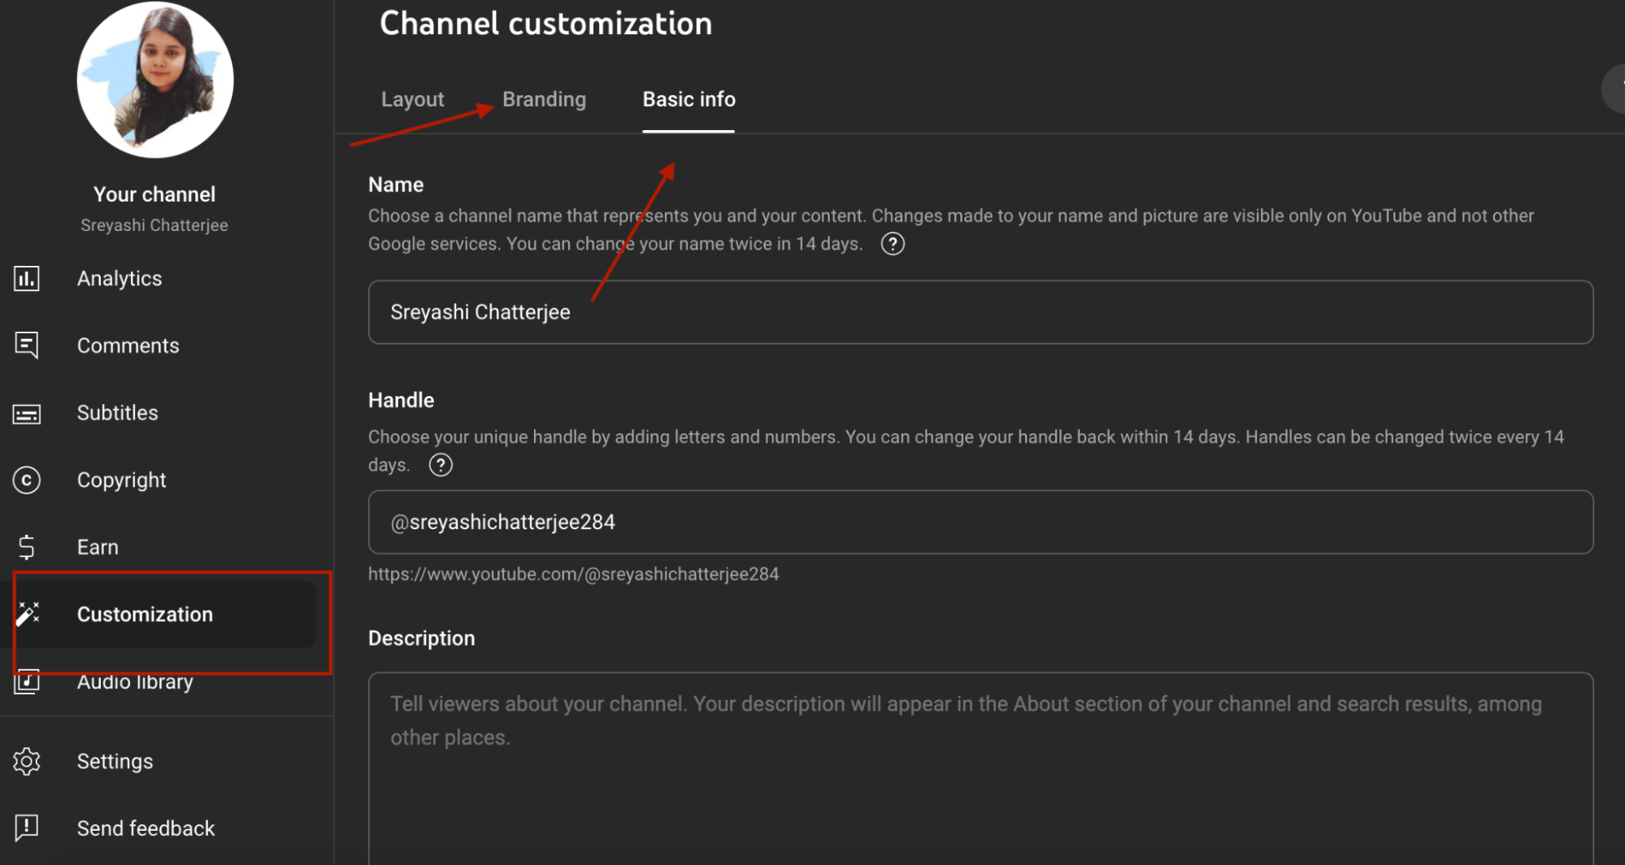Click the channel profile picture
This screenshot has width=1625, height=865.
(x=154, y=79)
